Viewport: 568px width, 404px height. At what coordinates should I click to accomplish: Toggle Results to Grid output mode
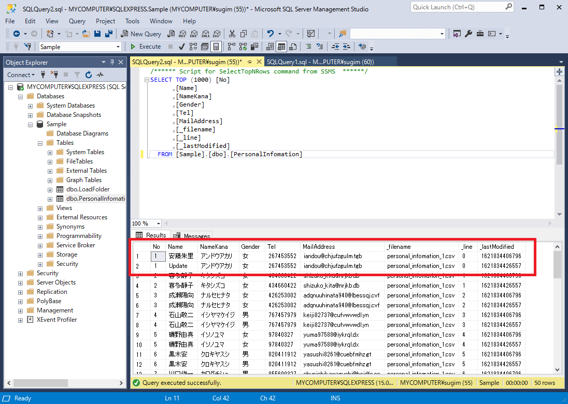pos(281,47)
